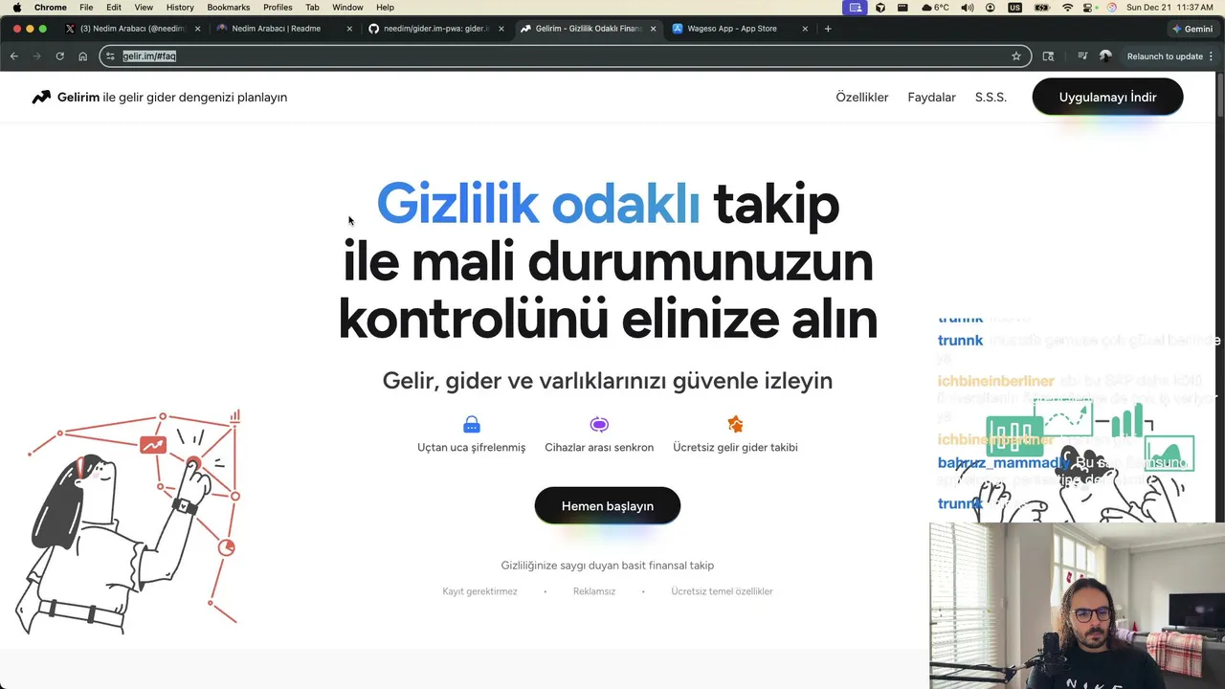Click the cube icon in the menu bar
This screenshot has width=1225, height=689.
point(880,8)
